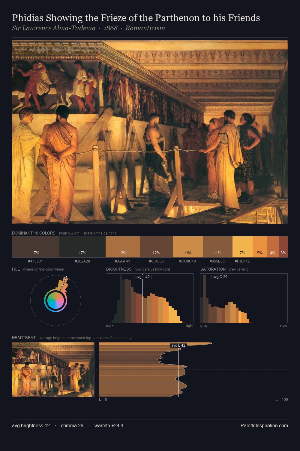Click the artist name Sir Lawrence Alma-Tadema

[54, 28]
